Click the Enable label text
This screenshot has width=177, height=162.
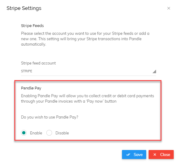tap(36, 133)
